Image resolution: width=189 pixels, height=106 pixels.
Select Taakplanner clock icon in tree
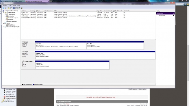[x=7, y=14]
